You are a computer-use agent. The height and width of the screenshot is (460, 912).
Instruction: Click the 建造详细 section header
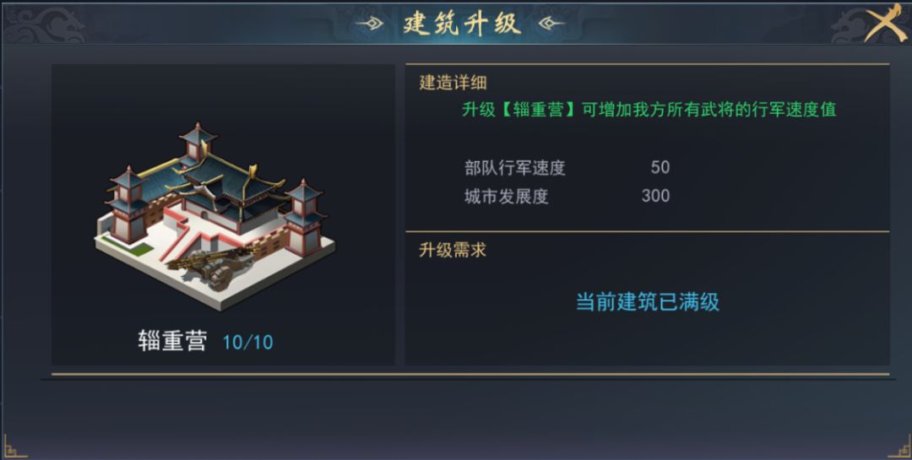[x=453, y=83]
